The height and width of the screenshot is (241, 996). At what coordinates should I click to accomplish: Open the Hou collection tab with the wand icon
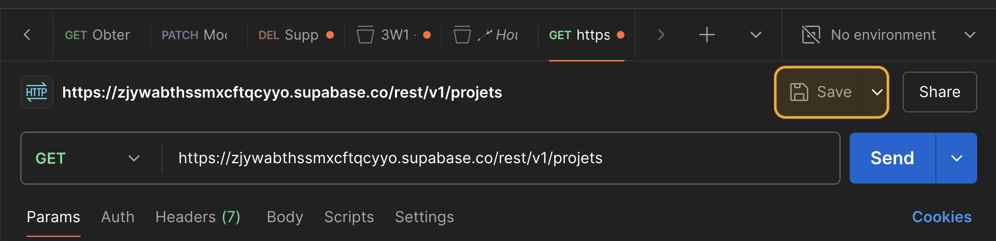point(489,35)
